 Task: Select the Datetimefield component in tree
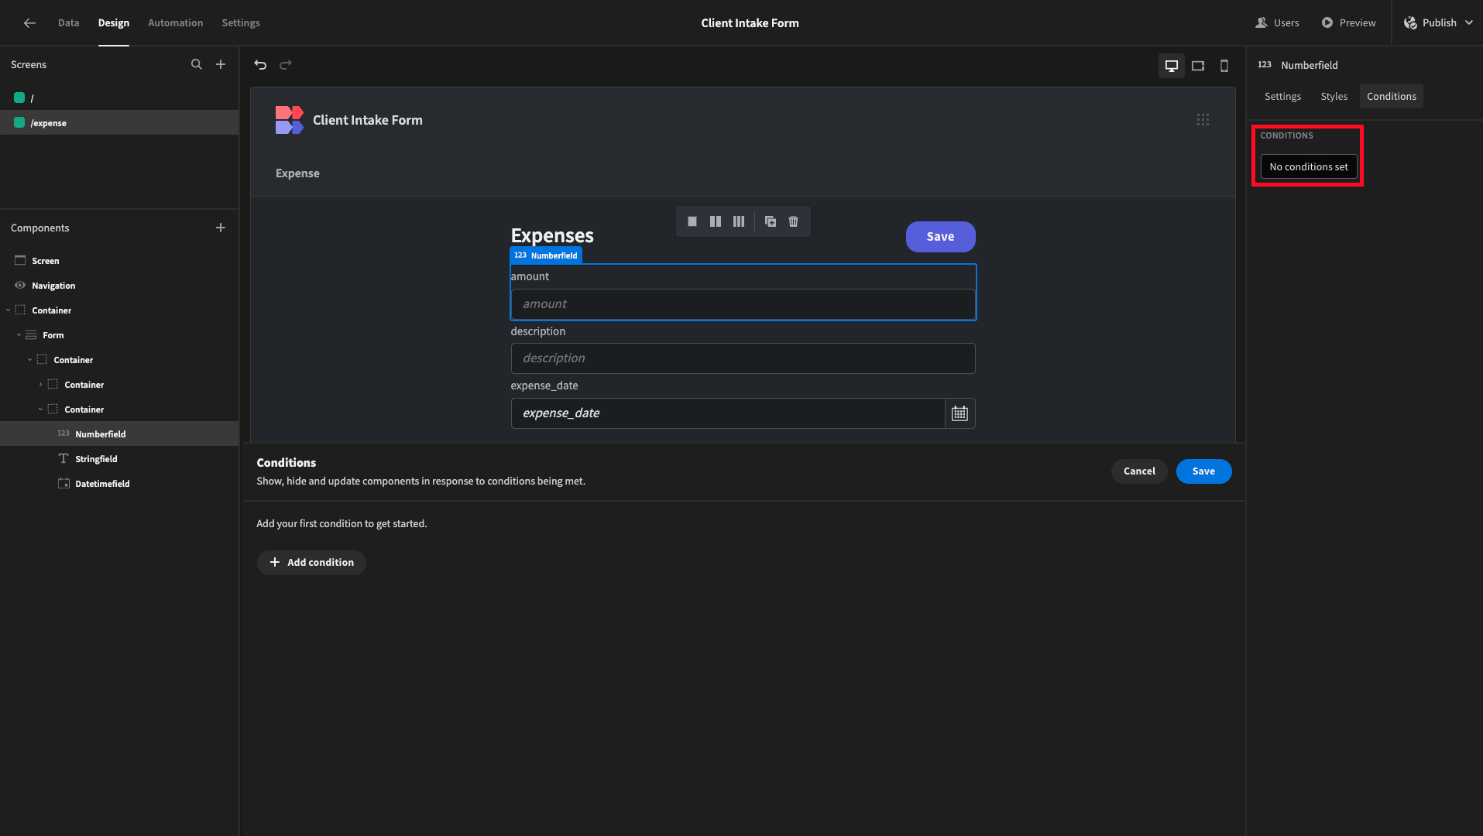[x=119, y=484]
